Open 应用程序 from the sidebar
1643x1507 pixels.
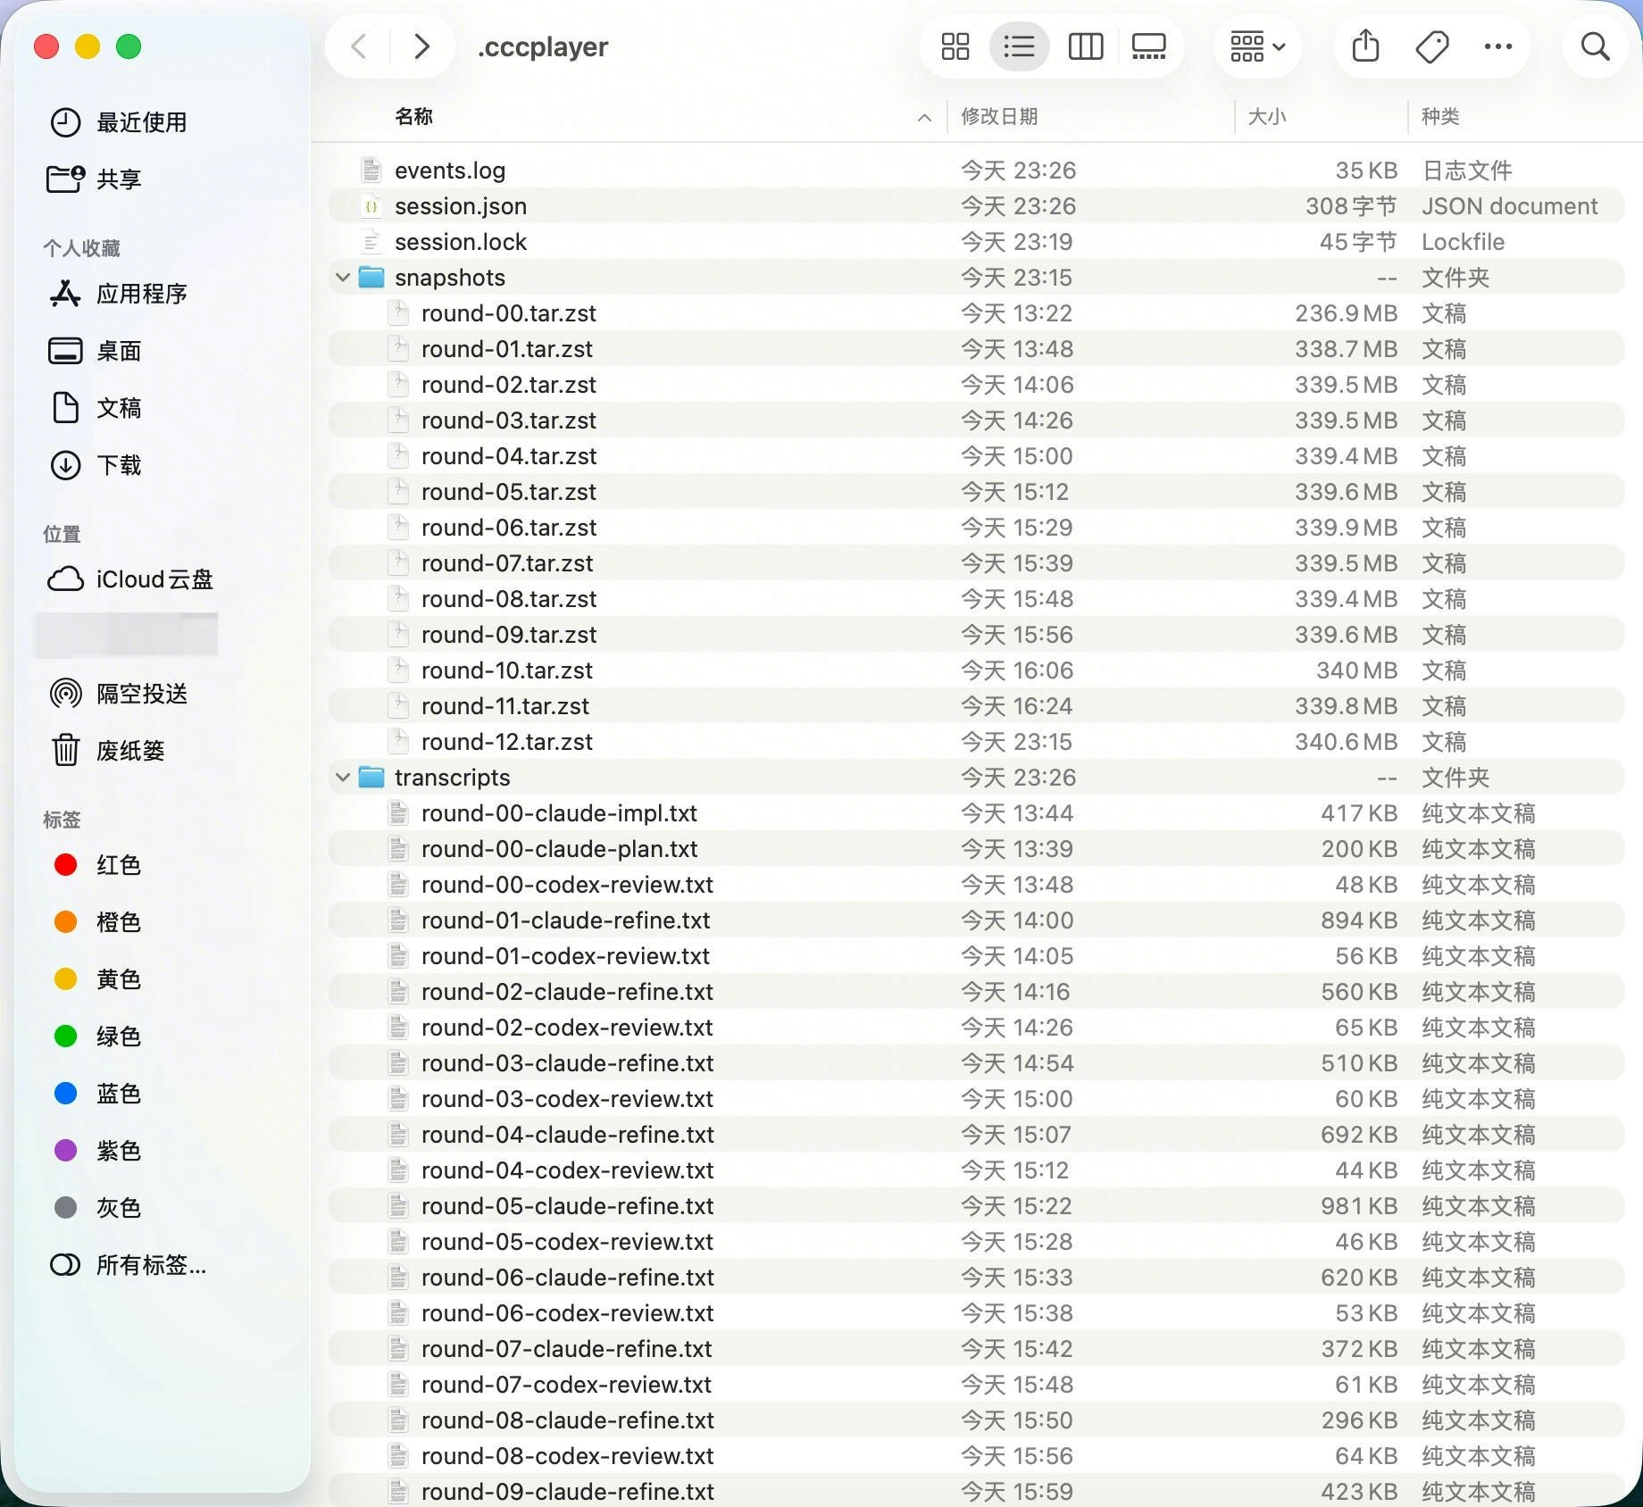coord(143,294)
